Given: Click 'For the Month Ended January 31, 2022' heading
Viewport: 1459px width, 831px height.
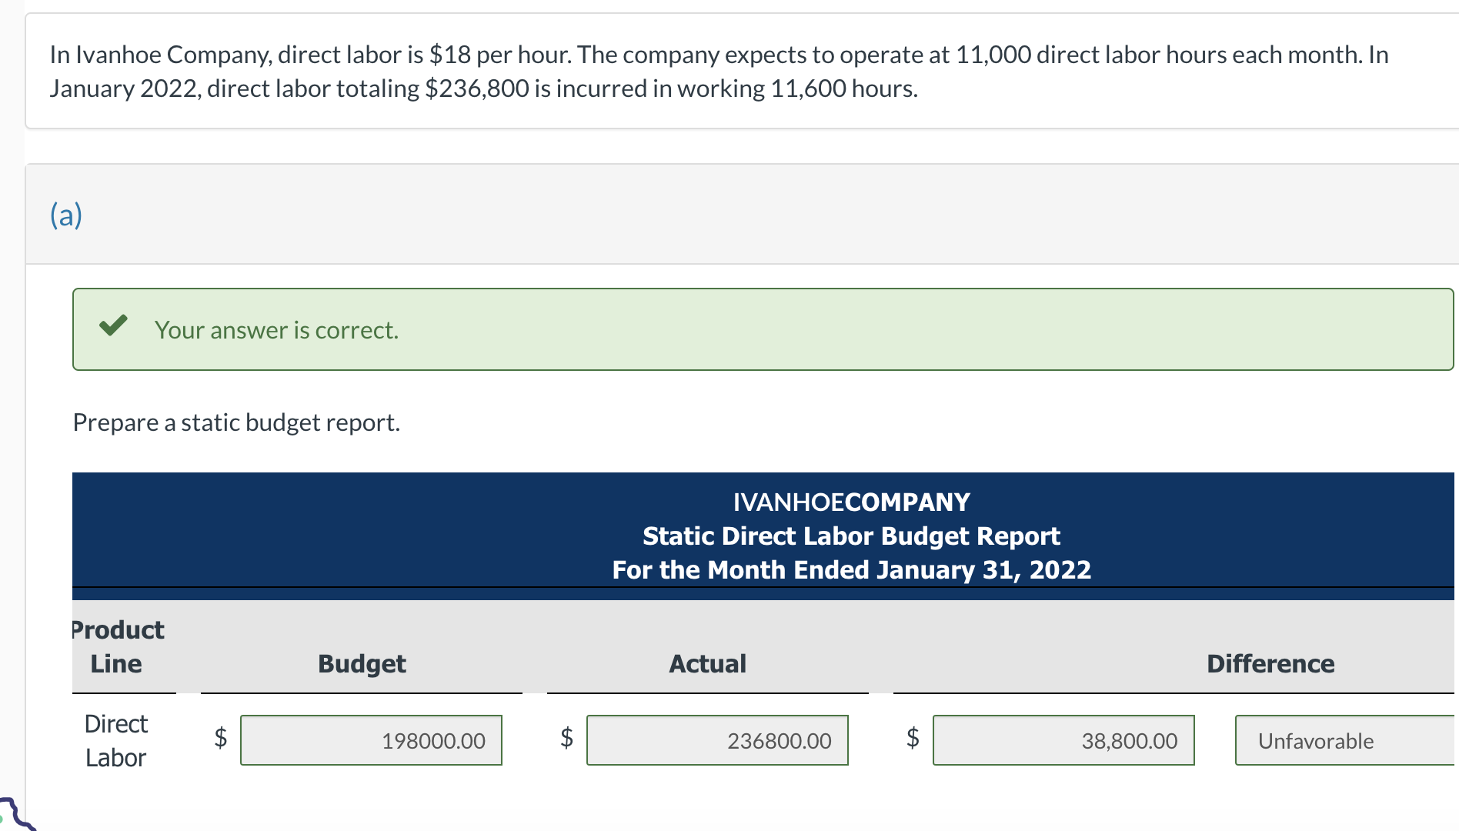Looking at the screenshot, I should point(851,569).
